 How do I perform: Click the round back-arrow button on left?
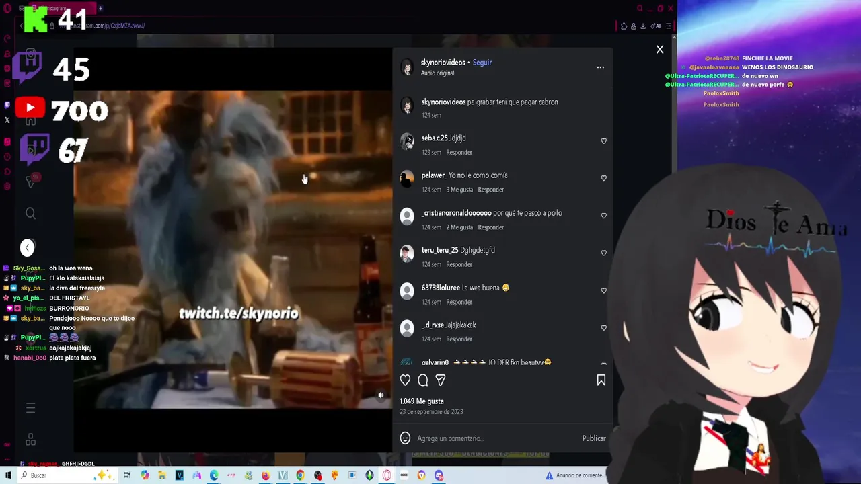(x=27, y=248)
